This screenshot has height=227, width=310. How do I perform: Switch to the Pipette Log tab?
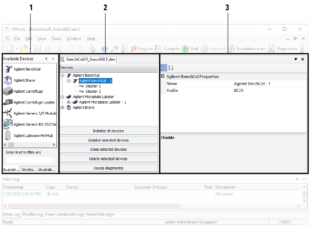32,215
